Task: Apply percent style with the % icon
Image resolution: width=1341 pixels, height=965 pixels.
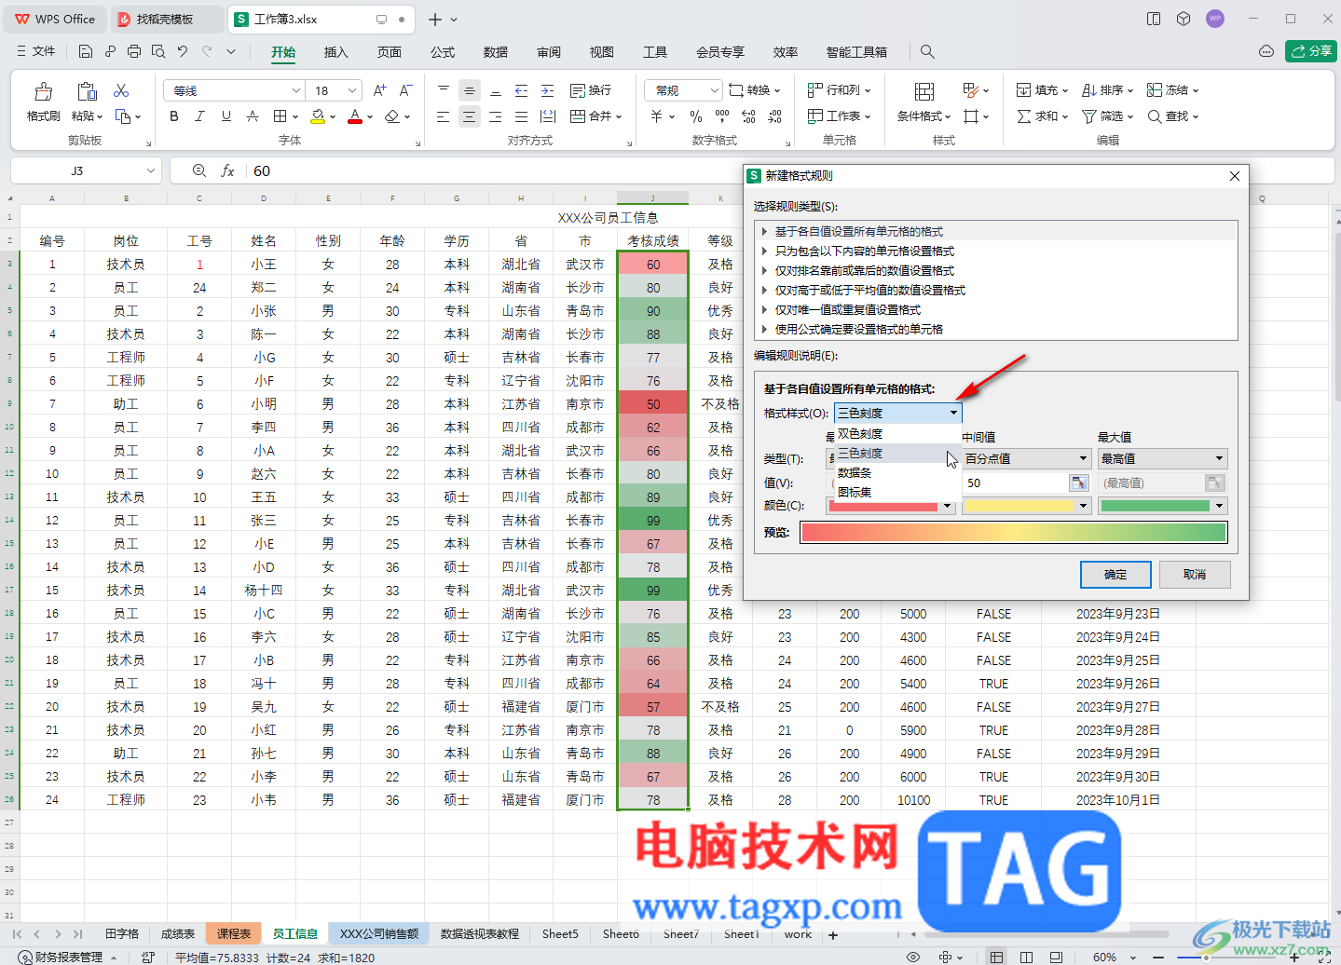Action: click(x=696, y=116)
